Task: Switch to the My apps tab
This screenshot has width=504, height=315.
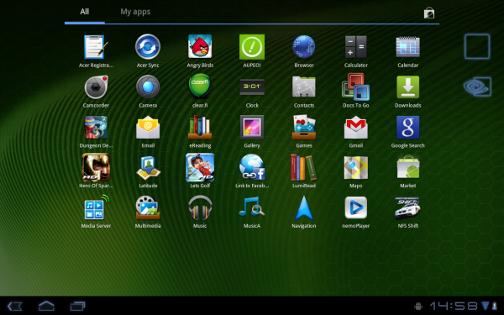Action: click(x=135, y=12)
